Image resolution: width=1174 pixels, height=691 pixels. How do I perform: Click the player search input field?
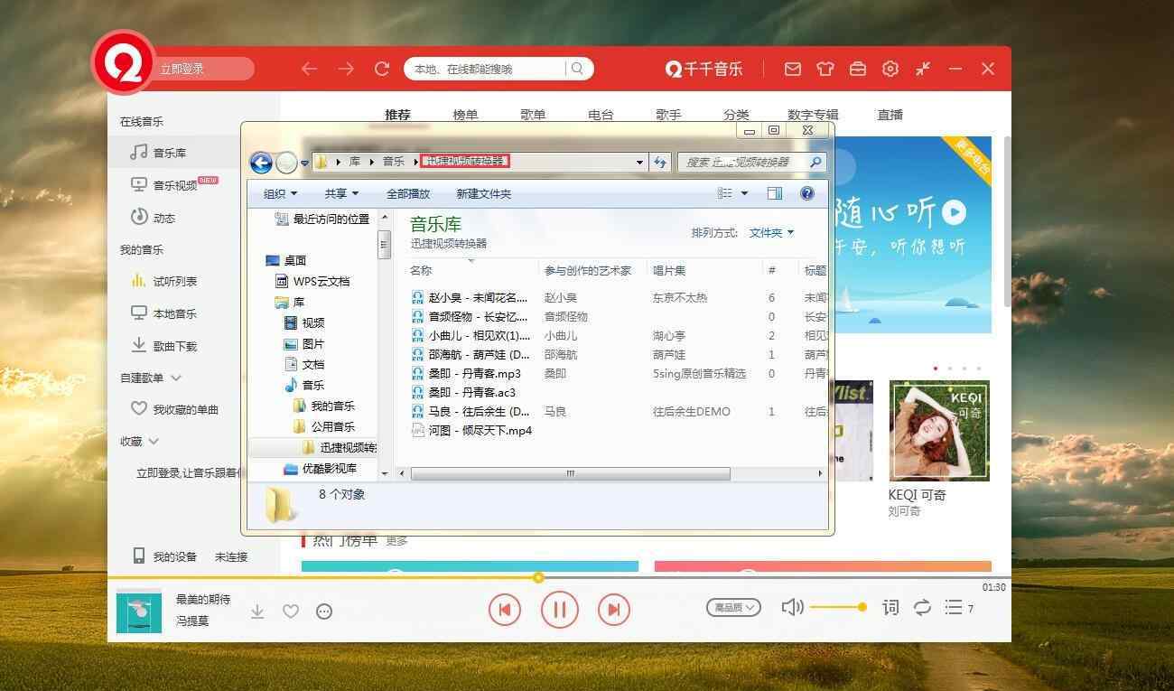(x=486, y=69)
